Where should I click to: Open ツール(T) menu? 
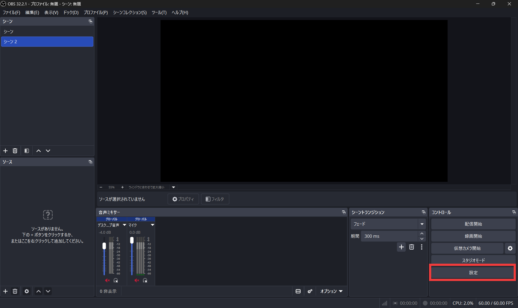(x=159, y=12)
